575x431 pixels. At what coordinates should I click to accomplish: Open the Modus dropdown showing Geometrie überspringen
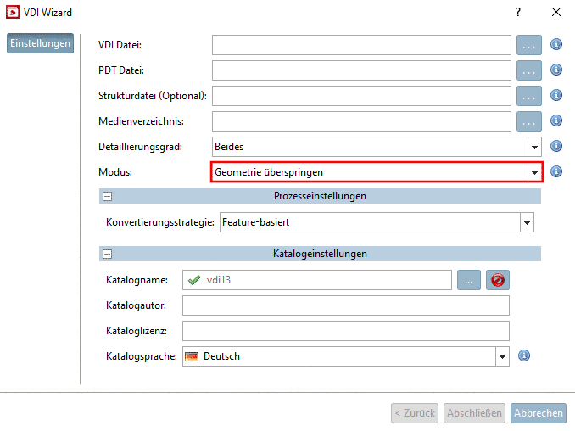pos(534,172)
